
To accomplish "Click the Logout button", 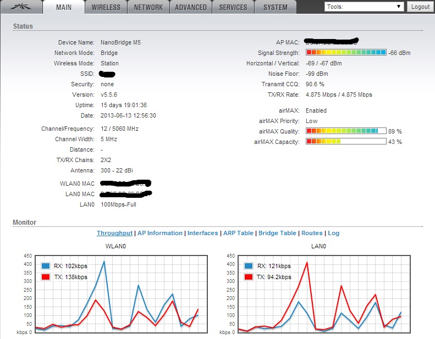I will tap(420, 7).
